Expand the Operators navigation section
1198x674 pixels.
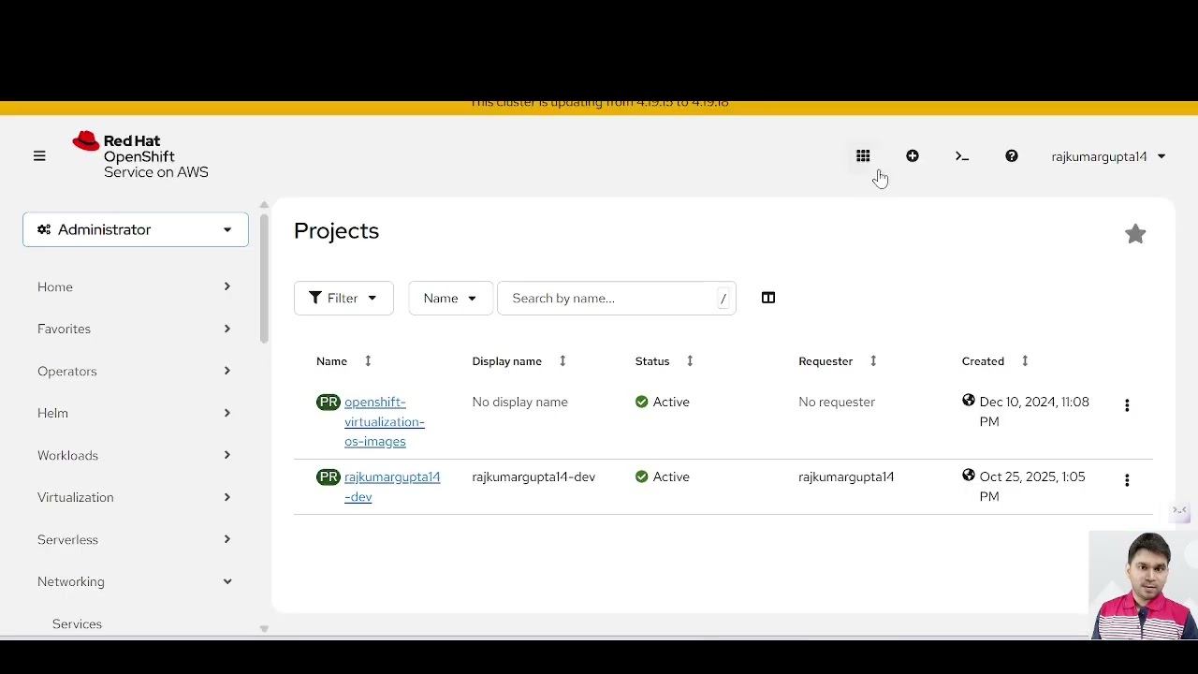point(135,371)
